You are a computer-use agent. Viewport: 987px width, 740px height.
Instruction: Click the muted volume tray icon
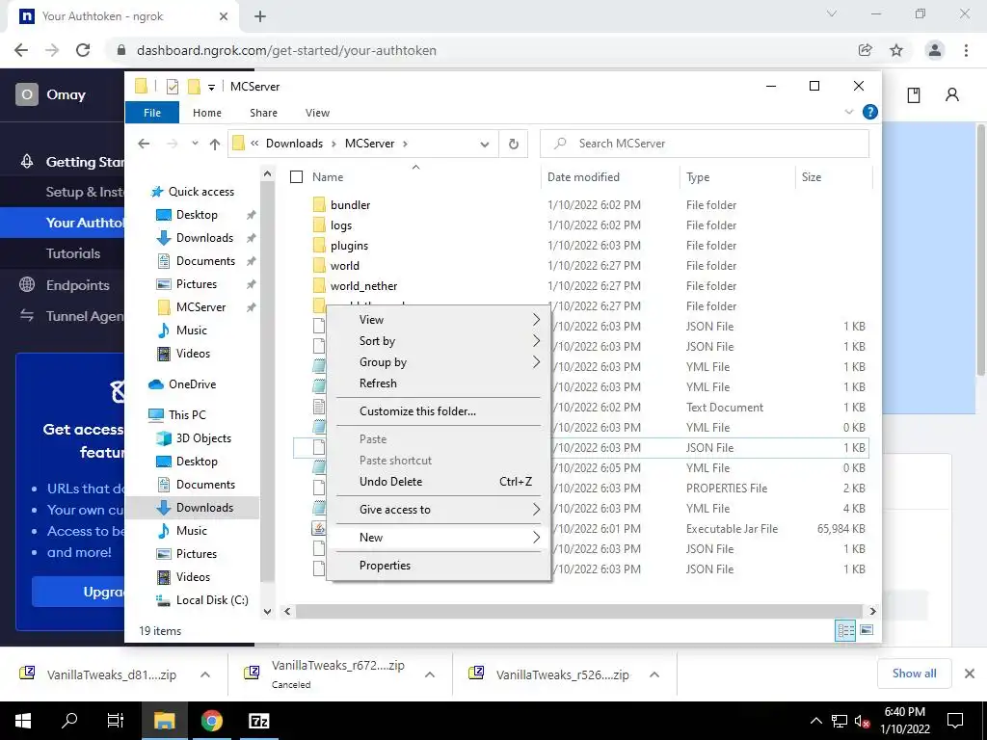tap(863, 722)
